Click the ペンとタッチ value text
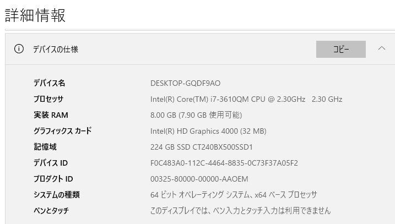 [240, 210]
